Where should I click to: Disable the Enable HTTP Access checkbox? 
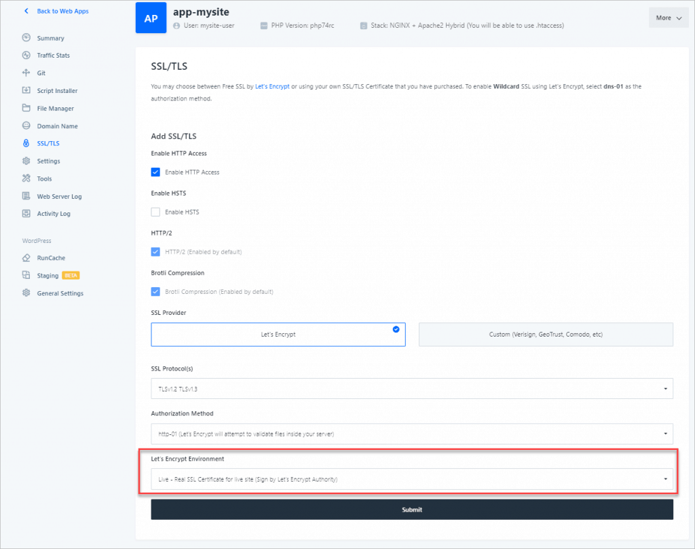point(155,172)
